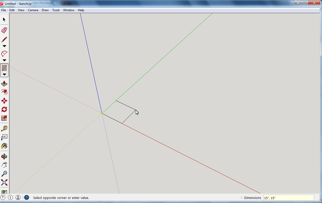Click the Dimensions label
Screen dimensions: 322x203
(253, 198)
